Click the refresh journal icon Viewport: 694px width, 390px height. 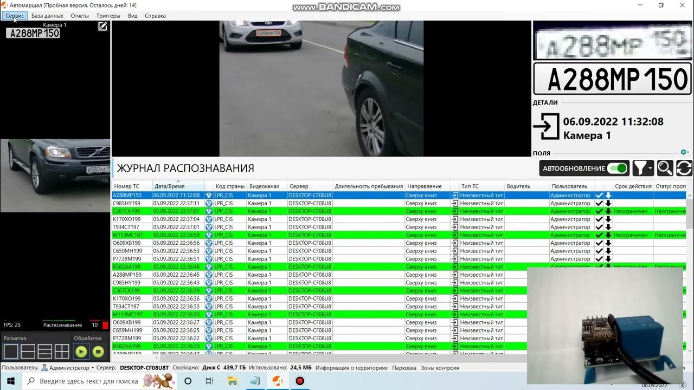coord(684,168)
